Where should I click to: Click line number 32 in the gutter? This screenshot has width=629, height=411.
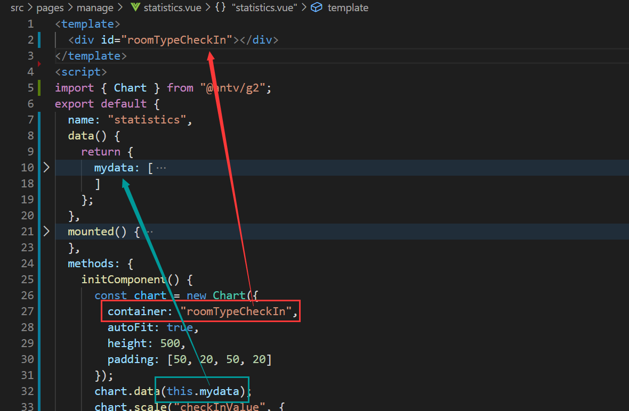point(27,391)
